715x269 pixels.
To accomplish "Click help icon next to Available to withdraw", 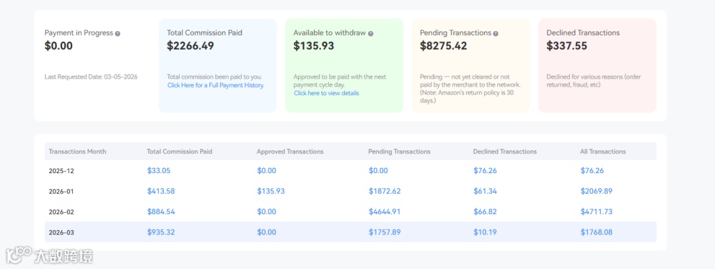I will [x=371, y=33].
